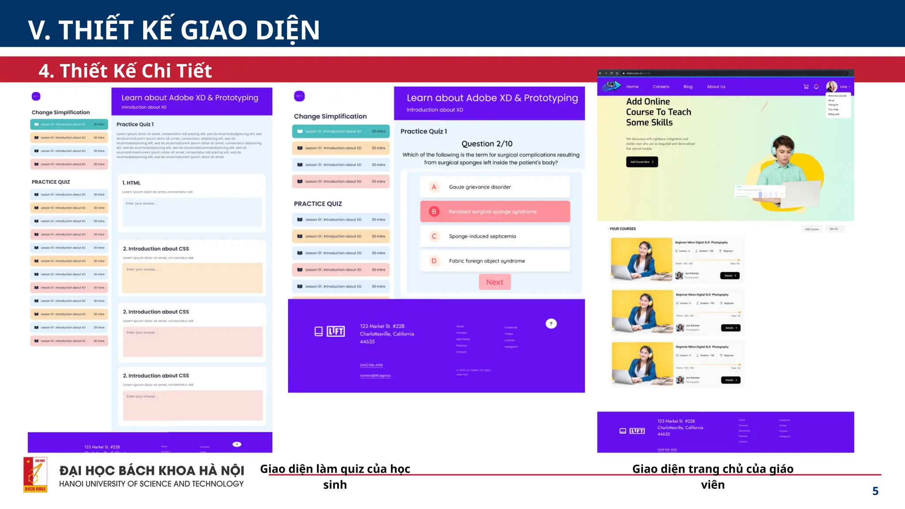
Task: Click the monitor icon in the teacher homepage footer
Action: point(623,431)
